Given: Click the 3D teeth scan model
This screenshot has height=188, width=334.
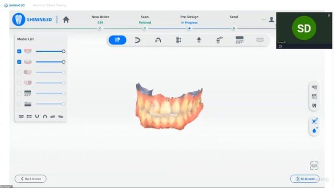Looking at the screenshot, I should click(169, 107).
